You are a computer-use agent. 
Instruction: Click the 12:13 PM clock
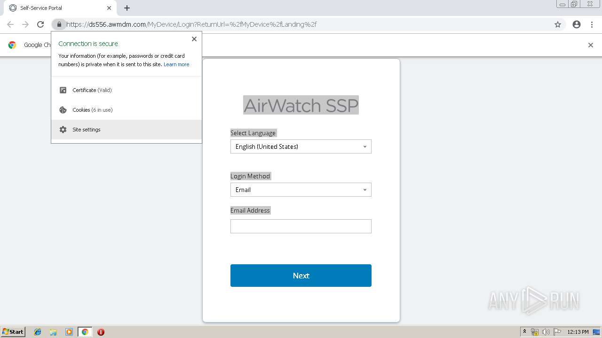[x=578, y=332]
